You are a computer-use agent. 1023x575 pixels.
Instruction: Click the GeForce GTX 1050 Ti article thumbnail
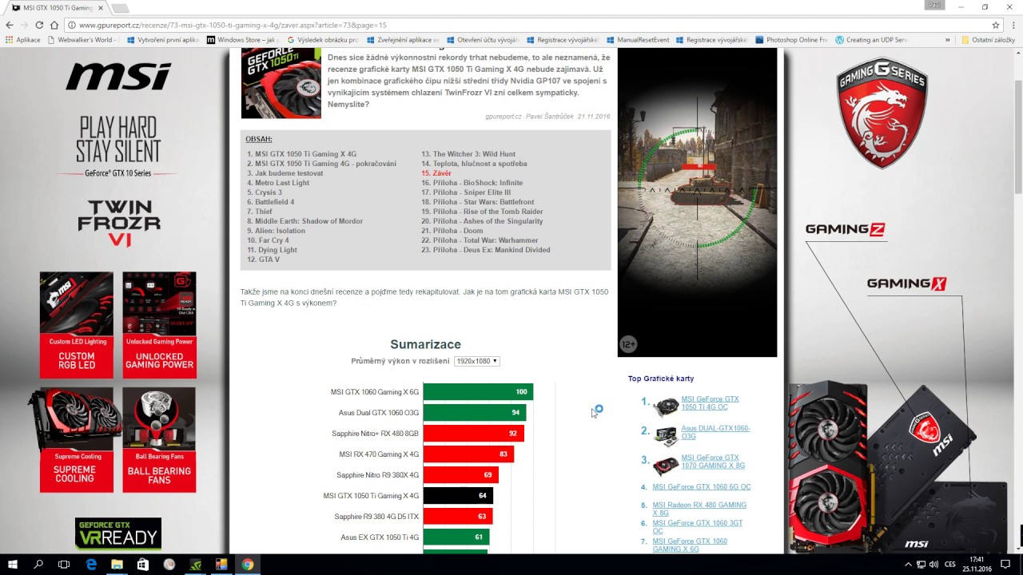281,83
